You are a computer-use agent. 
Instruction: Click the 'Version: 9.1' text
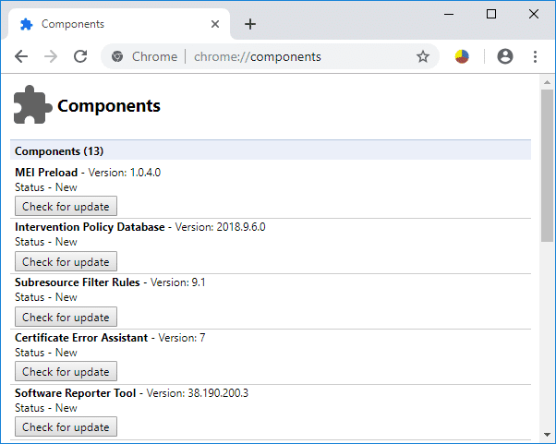click(178, 282)
